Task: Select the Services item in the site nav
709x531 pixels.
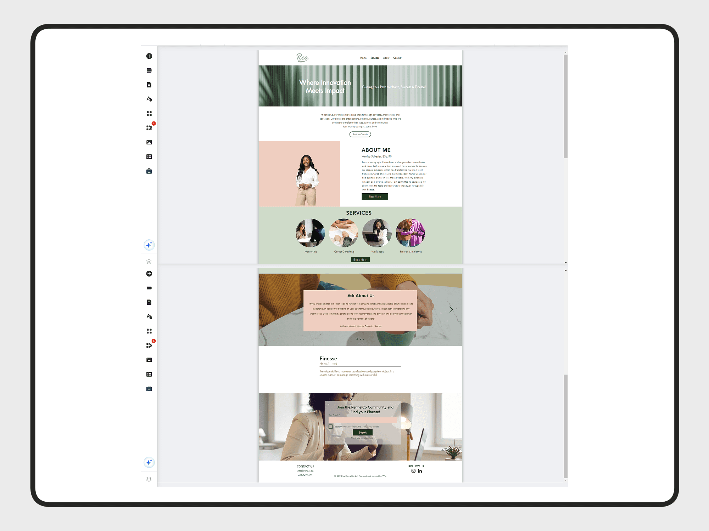Action: 375,58
